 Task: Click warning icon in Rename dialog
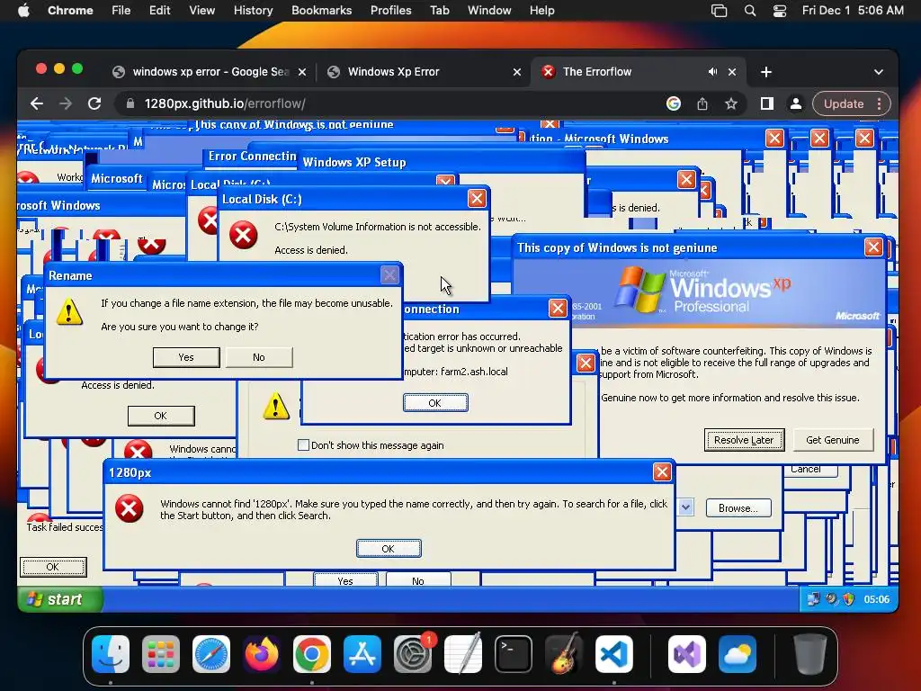point(68,312)
